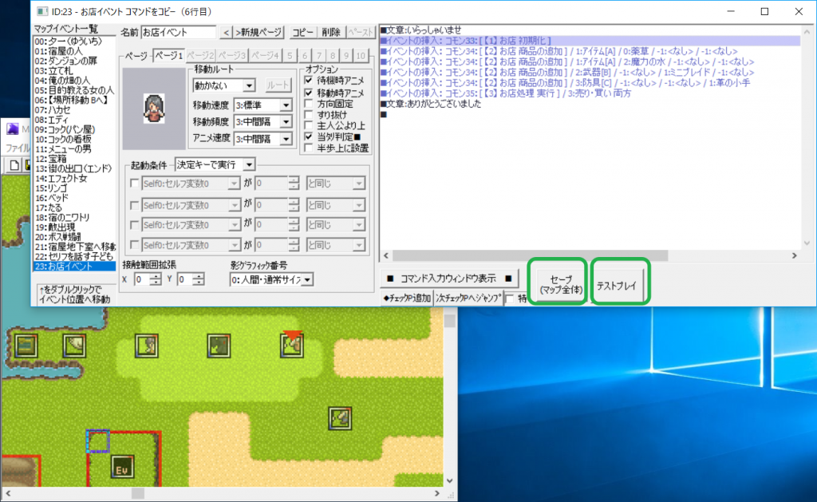
Task: Enable the 方向固定 checkbox
Action: [x=308, y=103]
